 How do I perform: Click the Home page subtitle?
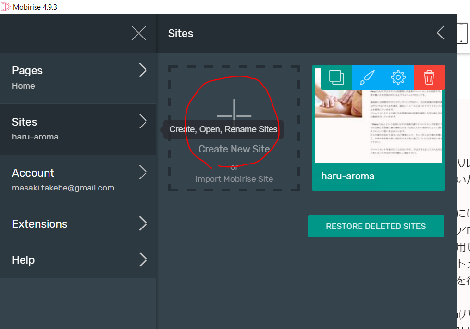click(24, 86)
